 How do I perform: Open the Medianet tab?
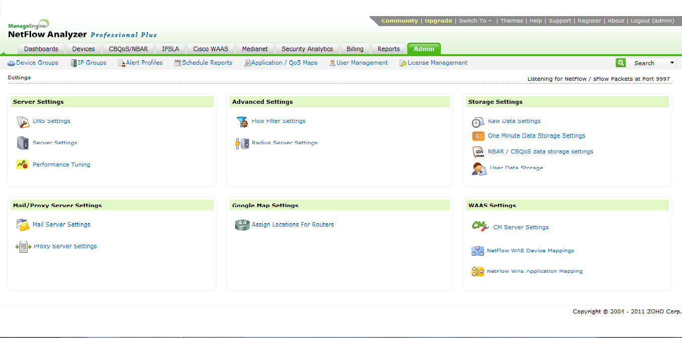coord(255,49)
